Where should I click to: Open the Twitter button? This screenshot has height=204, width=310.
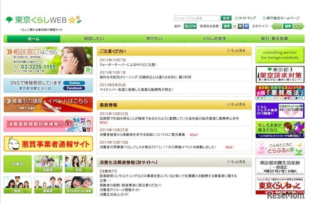(x=74, y=83)
